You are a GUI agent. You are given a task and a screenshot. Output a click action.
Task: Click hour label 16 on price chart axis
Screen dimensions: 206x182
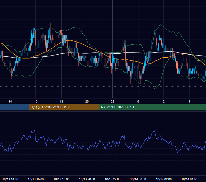tap(36, 102)
